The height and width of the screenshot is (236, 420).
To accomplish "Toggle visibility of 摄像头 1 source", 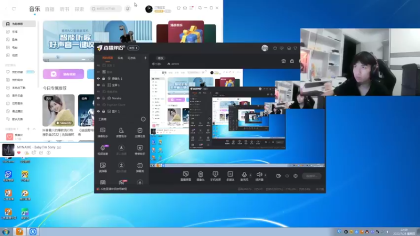I will (x=98, y=78).
